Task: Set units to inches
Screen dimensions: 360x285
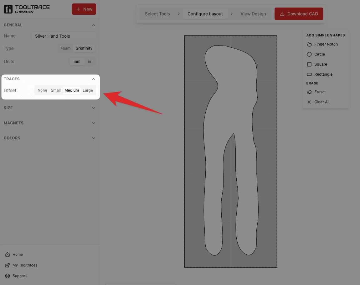Action: pyautogui.click(x=90, y=61)
